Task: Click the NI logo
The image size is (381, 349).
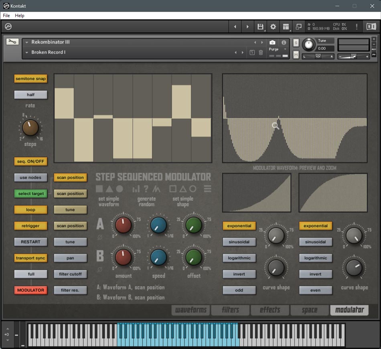Action: (x=371, y=26)
